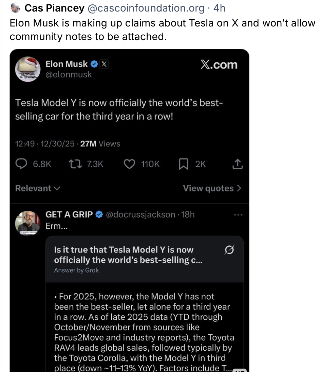Click the share upload icon
This screenshot has width=319, height=372.
point(238,164)
